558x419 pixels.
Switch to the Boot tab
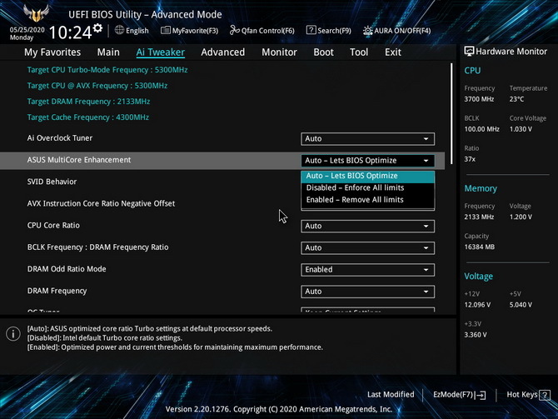pyautogui.click(x=323, y=52)
